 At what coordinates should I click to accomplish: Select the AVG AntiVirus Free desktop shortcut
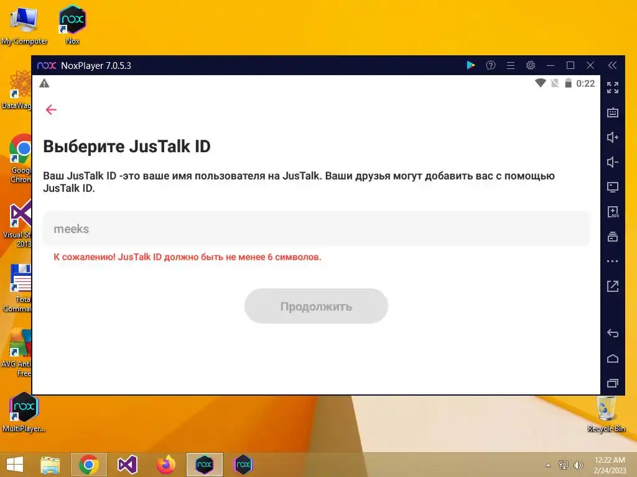coord(16,353)
